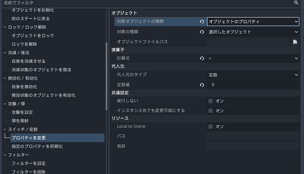Click the search magnifier icon

(x=296, y=3)
